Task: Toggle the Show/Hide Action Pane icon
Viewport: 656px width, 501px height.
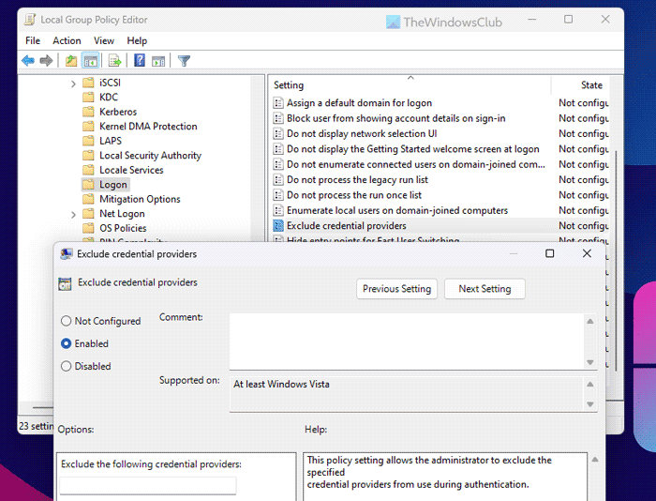Action: (158, 61)
